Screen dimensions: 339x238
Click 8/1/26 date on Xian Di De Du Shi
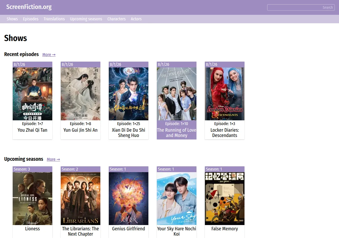pos(116,65)
